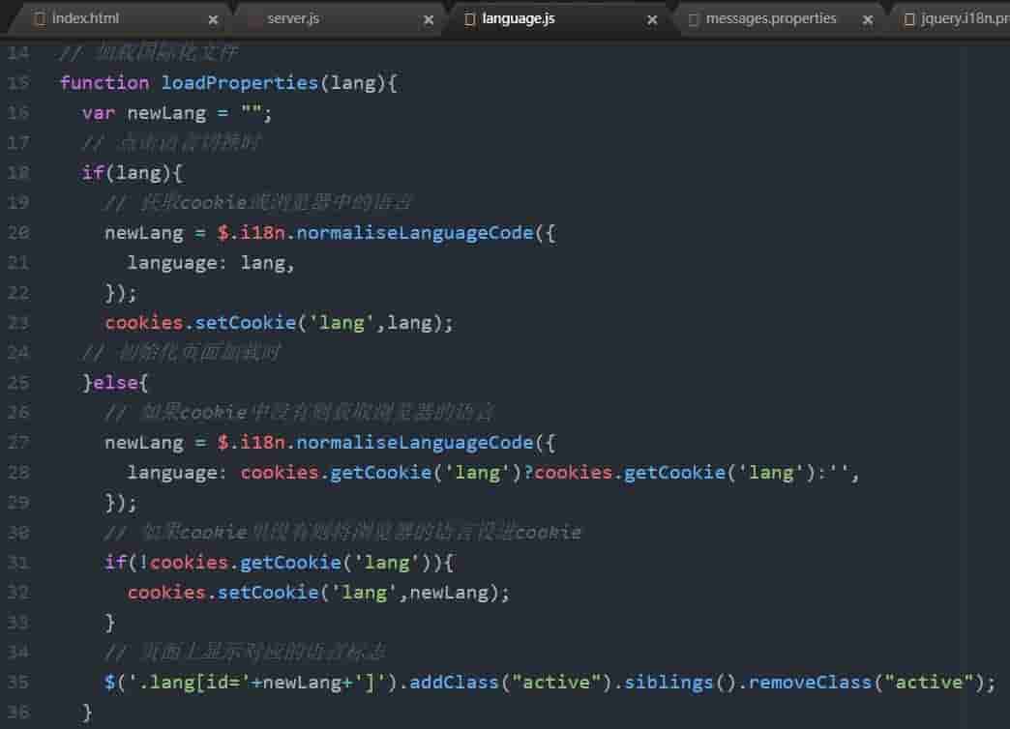Click cookies.setCookie on line 23
1010x729 pixels.
tap(200, 323)
